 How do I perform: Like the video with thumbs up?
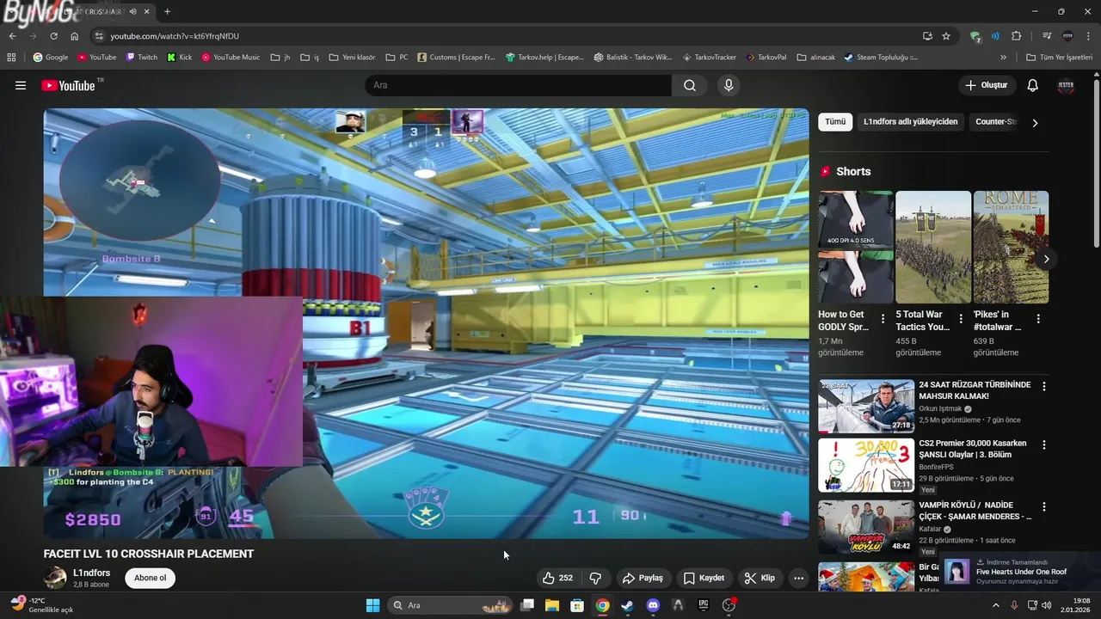click(x=557, y=578)
